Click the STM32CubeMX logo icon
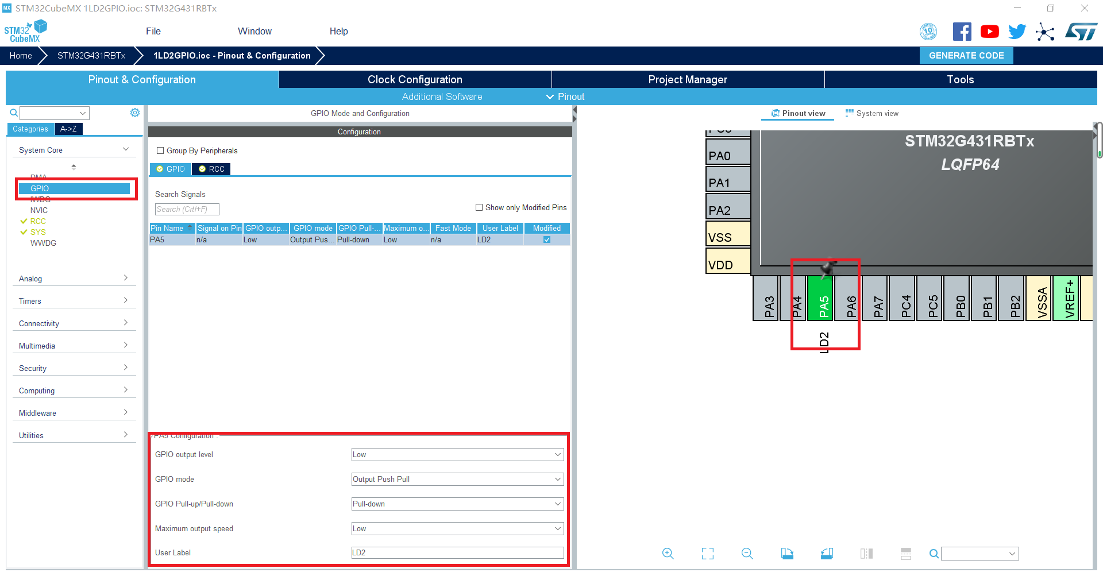This screenshot has height=576, width=1103. pos(25,31)
